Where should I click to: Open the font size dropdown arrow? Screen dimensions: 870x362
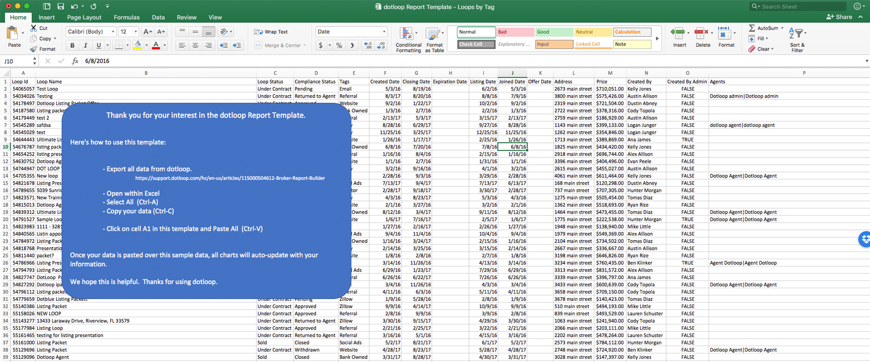[135, 32]
